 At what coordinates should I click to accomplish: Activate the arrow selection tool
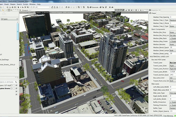[x=18, y=7]
